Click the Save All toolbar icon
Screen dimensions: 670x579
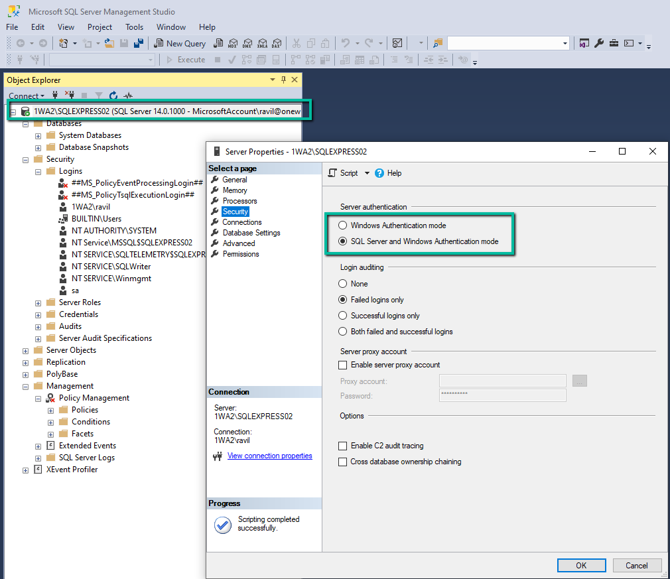tap(139, 43)
